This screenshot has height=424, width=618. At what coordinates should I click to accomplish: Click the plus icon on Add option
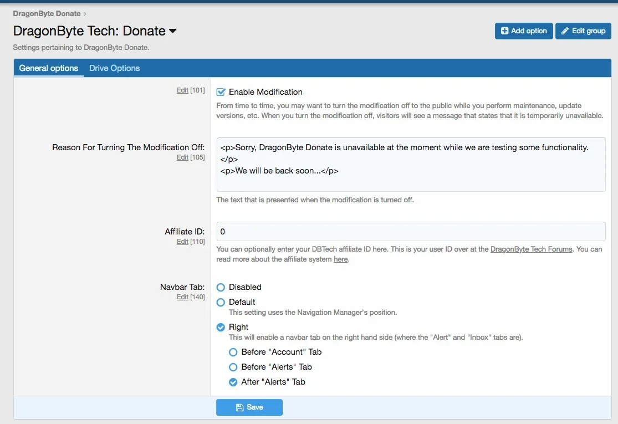pos(504,30)
